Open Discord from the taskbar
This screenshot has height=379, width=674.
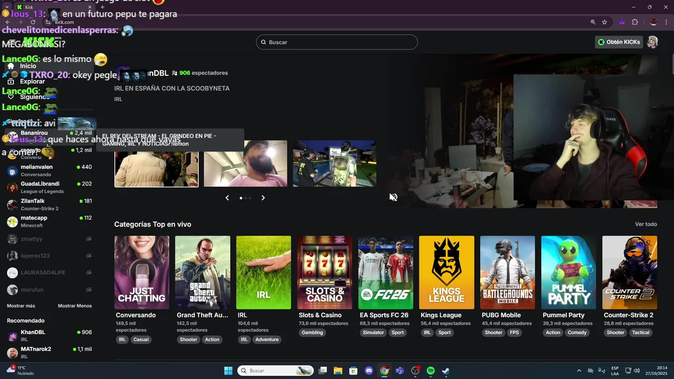pos(369,371)
